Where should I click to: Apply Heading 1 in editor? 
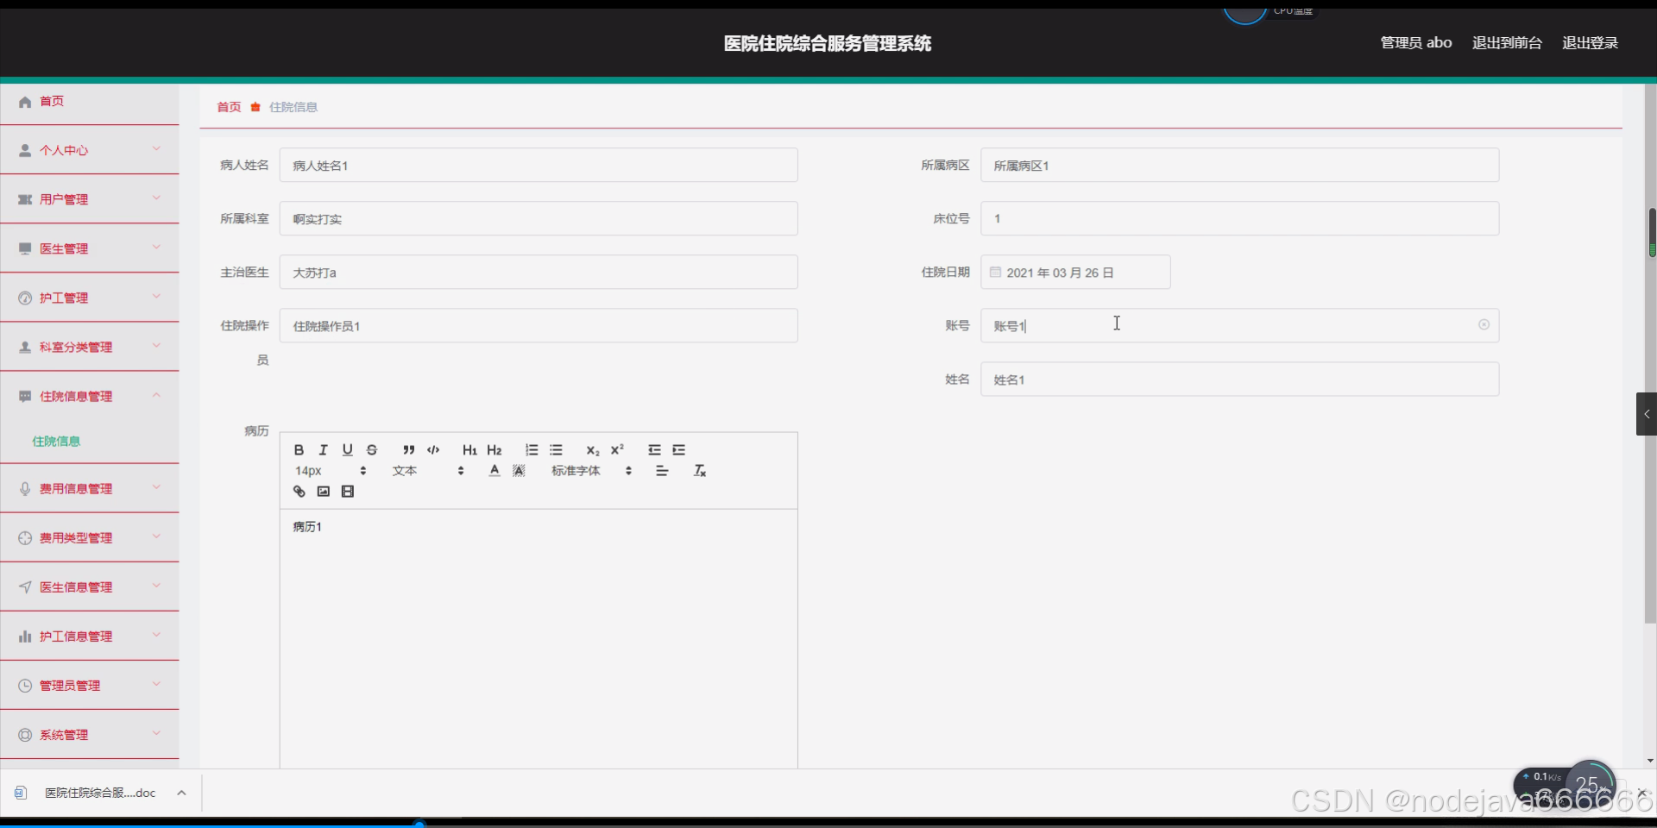click(469, 450)
